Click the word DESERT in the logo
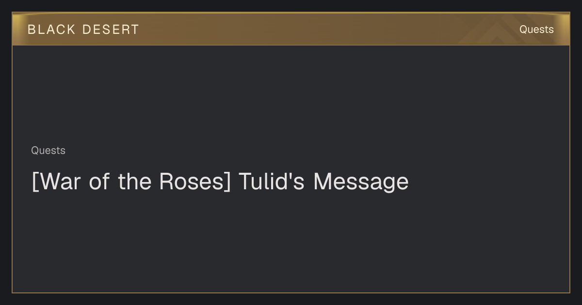582x305 pixels. (x=111, y=30)
